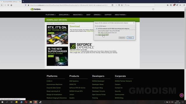
Task: Open the DGX Systems footer link
Action: coord(74,81)
